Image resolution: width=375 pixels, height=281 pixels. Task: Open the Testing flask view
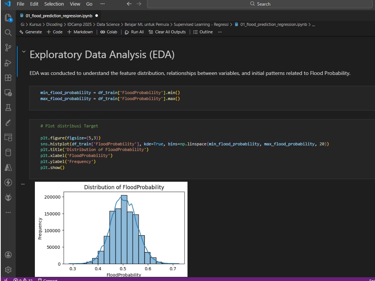[8, 108]
